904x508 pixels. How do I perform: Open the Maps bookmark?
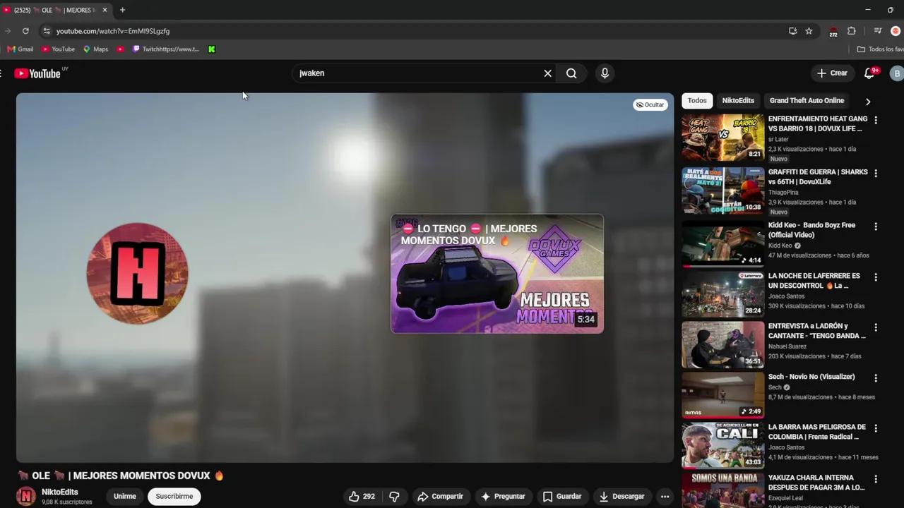(x=95, y=49)
